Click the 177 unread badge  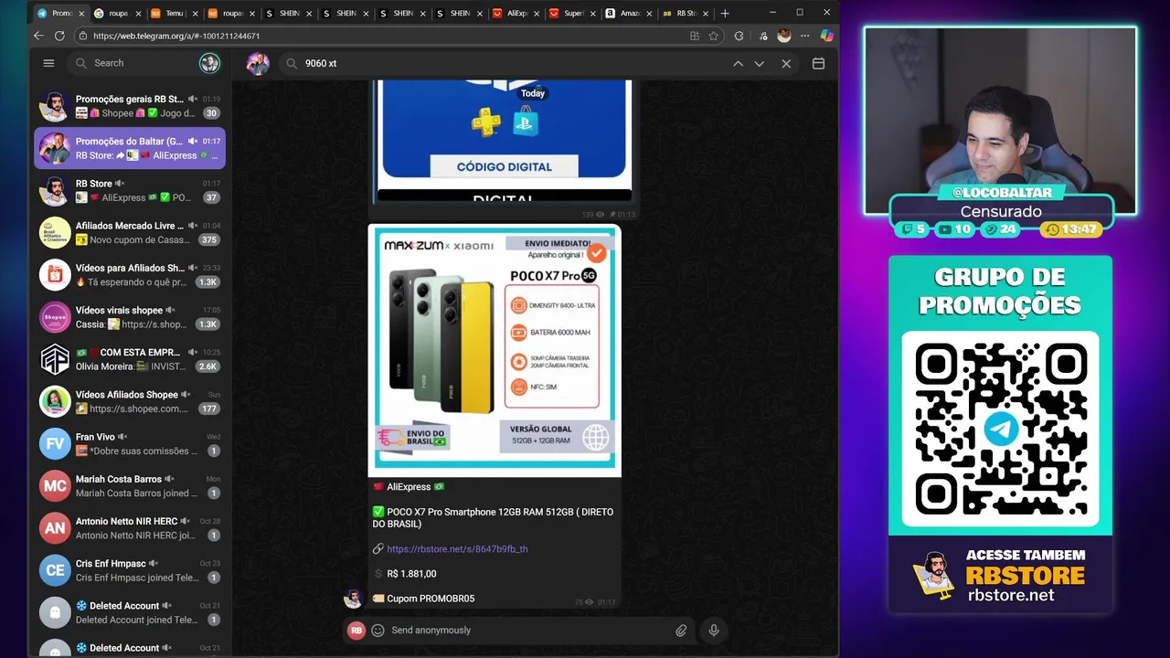click(209, 409)
